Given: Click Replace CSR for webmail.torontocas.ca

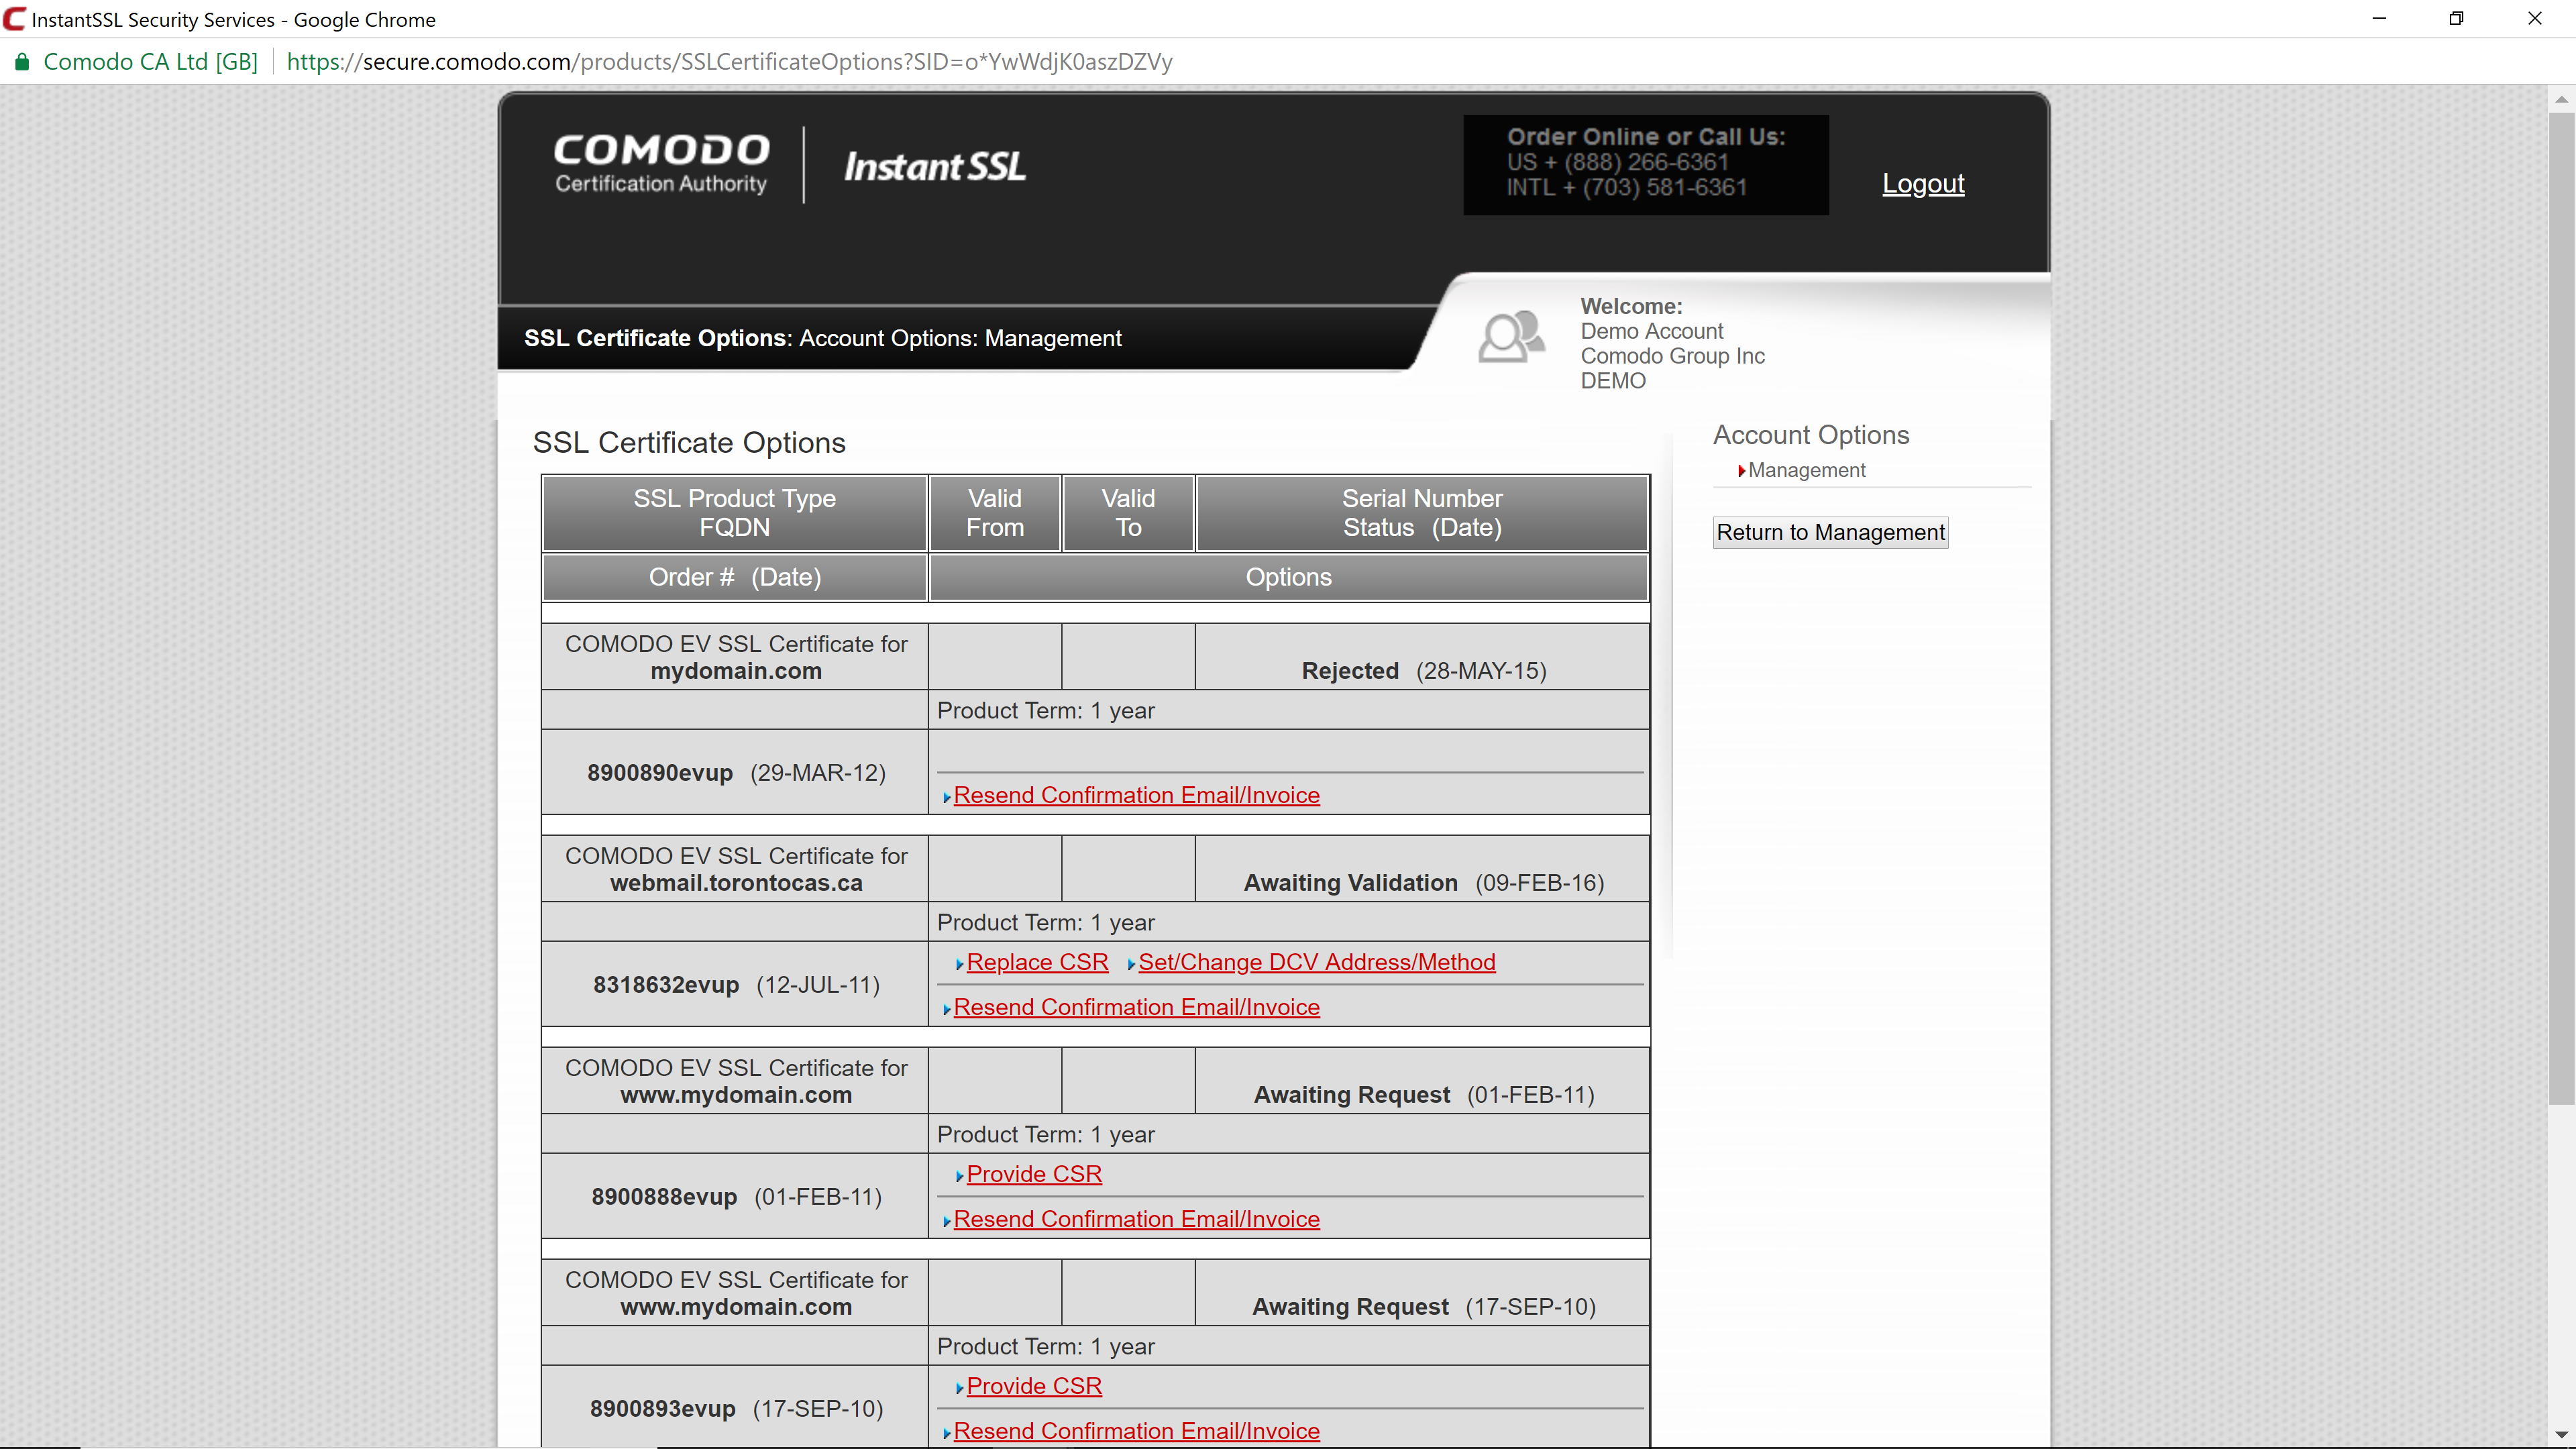Looking at the screenshot, I should click(1037, 962).
